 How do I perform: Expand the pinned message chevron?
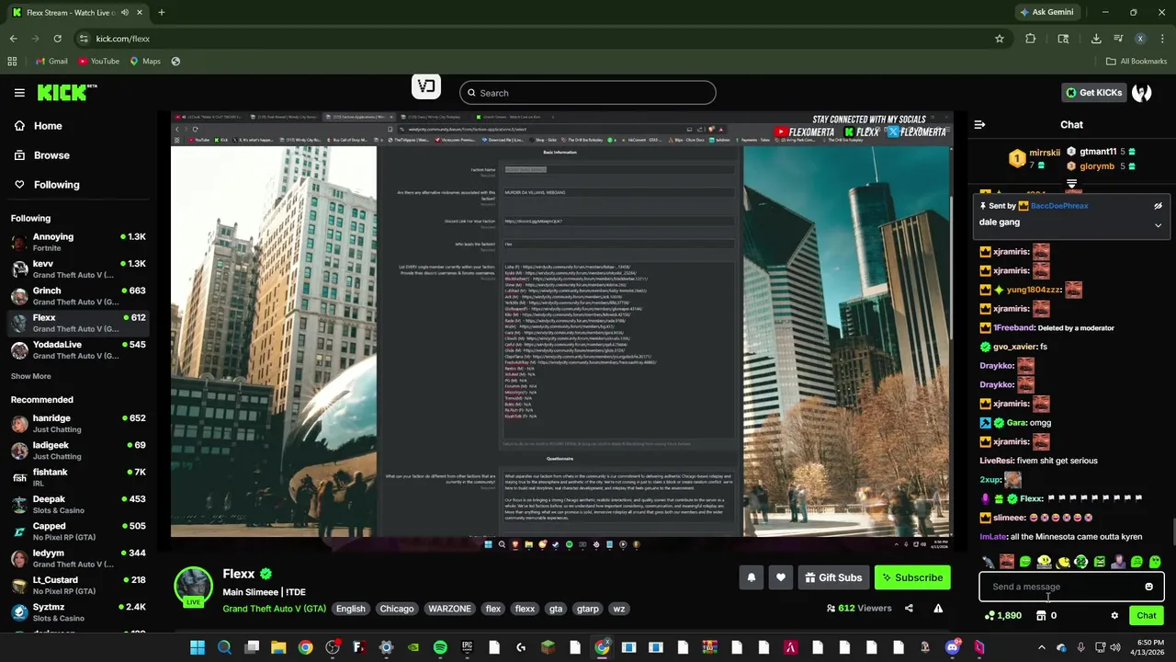[x=1158, y=225]
